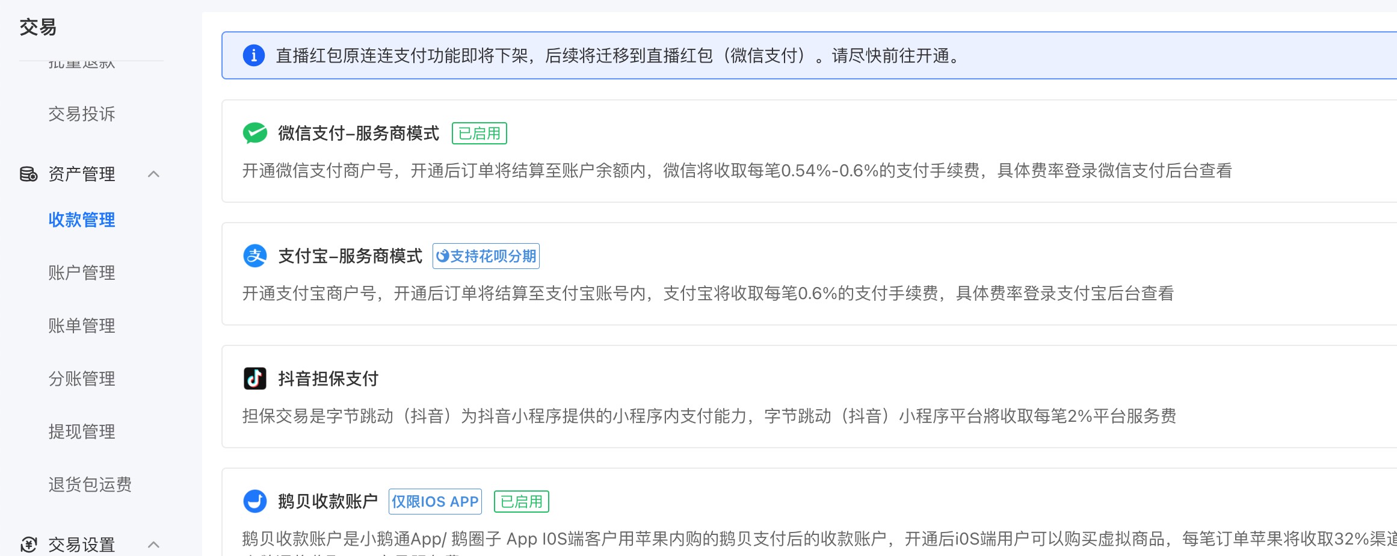Click the 支付宝-服务商模式 title
This screenshot has height=556, width=1397.
tap(350, 256)
